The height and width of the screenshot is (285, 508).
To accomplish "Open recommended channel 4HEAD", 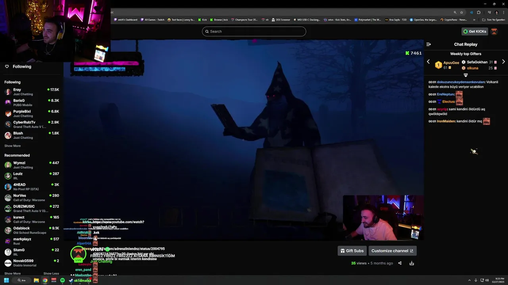I will [32, 187].
